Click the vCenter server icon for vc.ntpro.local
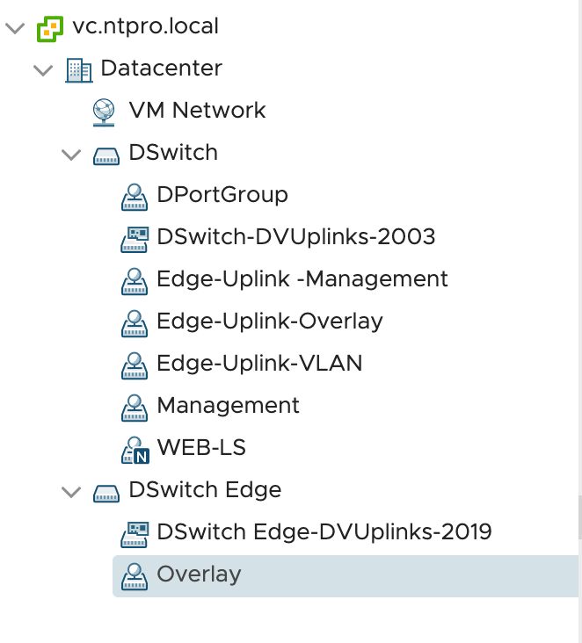 (x=50, y=29)
